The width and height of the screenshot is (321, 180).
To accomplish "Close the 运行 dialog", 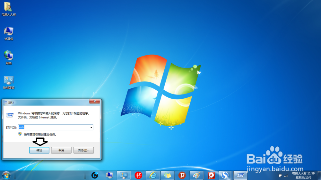I will 95,101.
